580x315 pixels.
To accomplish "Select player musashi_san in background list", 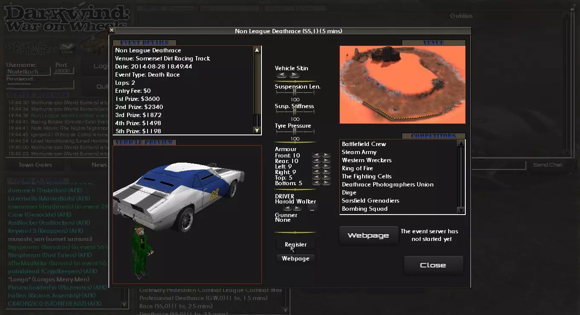I will coord(50,239).
